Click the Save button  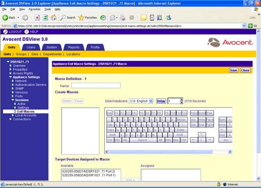click(x=234, y=70)
